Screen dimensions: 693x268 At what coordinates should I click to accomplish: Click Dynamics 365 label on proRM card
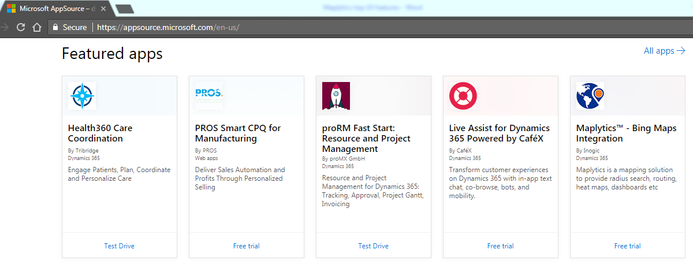(338, 166)
